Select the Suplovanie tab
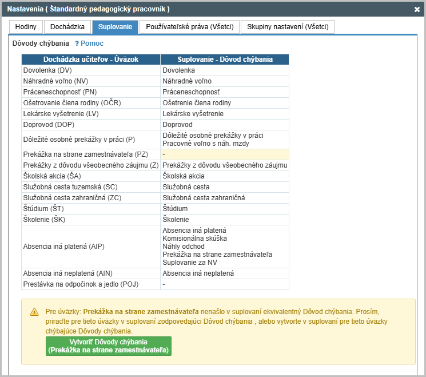 click(115, 27)
